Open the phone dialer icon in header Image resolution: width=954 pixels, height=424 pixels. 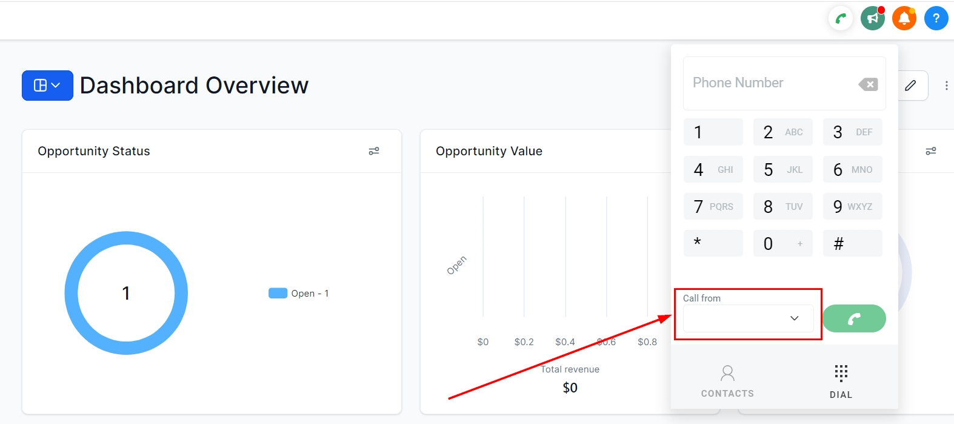(841, 19)
